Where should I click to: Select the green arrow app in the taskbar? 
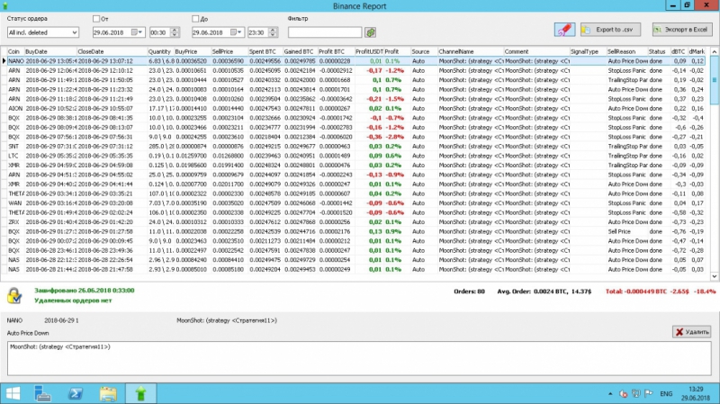tap(140, 393)
